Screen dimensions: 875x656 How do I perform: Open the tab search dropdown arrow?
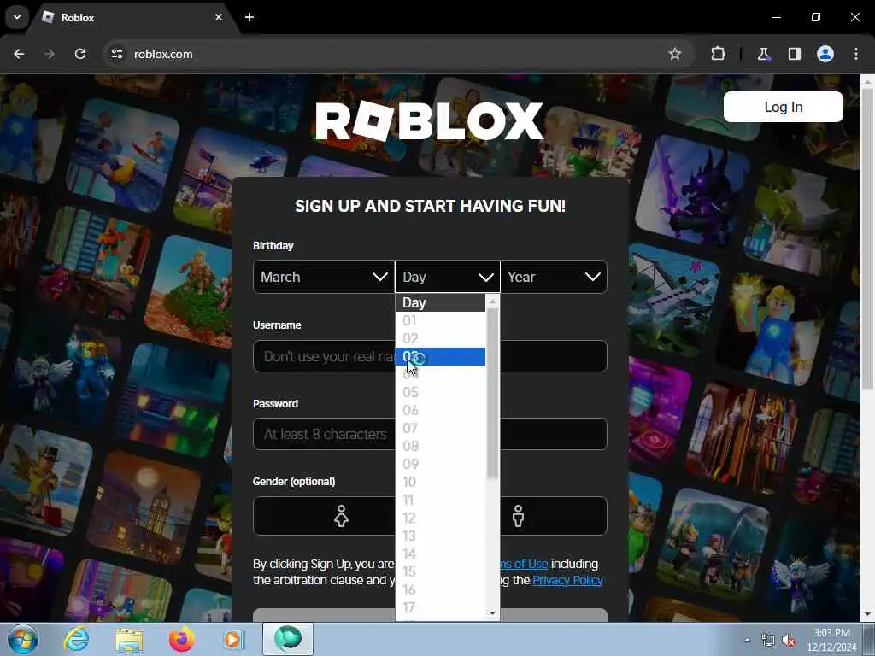click(x=17, y=17)
